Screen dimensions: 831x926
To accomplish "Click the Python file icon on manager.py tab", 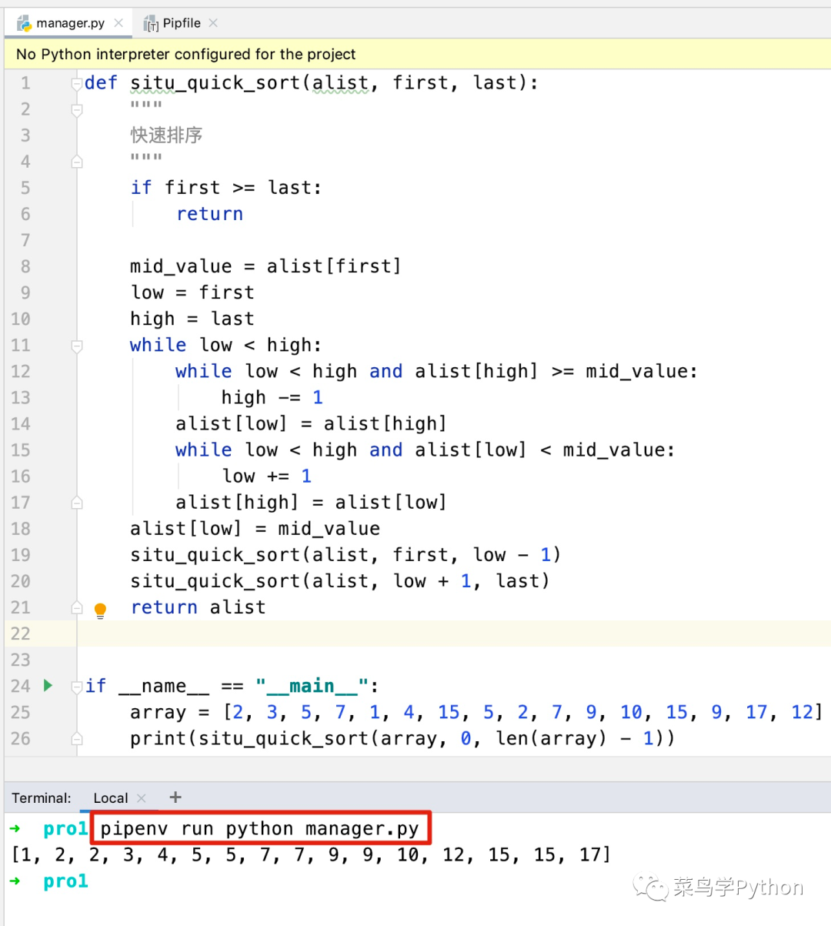I will tap(25, 23).
